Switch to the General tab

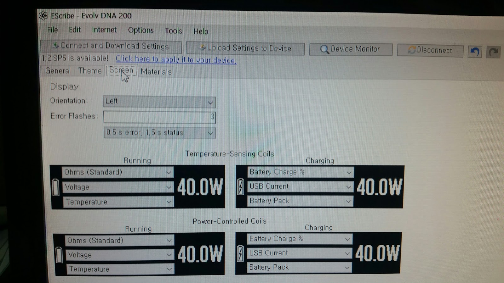coord(58,70)
